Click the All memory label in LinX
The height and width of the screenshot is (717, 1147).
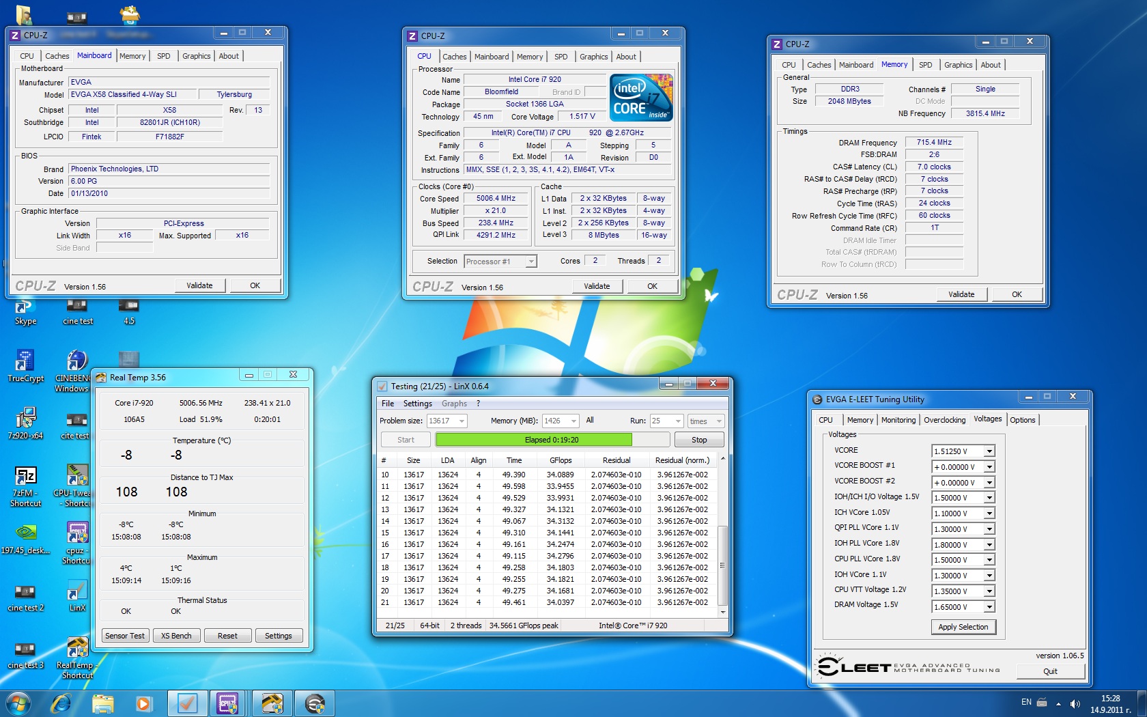point(590,421)
